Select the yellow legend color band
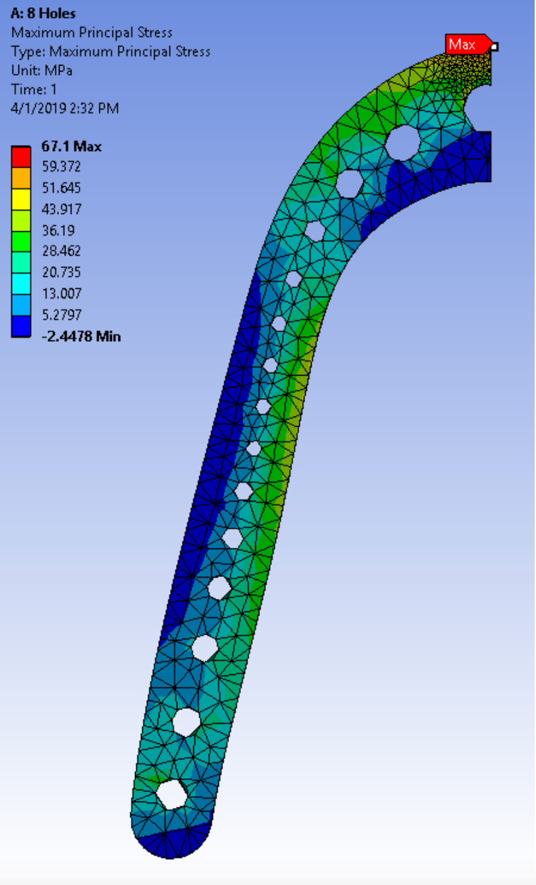The height and width of the screenshot is (885, 536). (21, 200)
